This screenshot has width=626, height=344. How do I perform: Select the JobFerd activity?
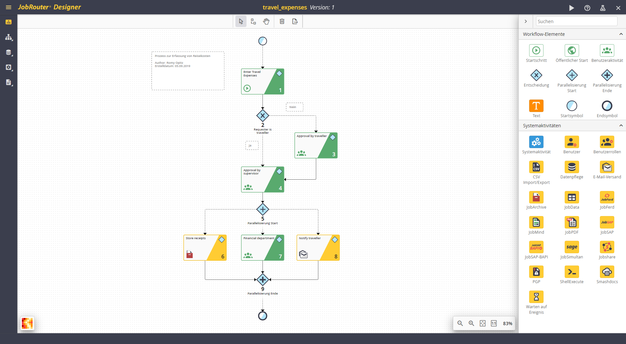pyautogui.click(x=607, y=200)
